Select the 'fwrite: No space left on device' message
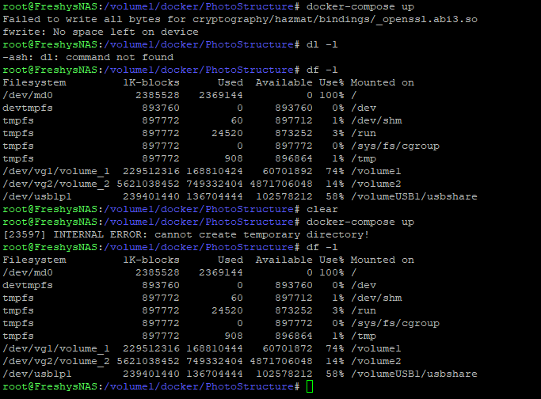The height and width of the screenshot is (399, 541). [x=101, y=32]
